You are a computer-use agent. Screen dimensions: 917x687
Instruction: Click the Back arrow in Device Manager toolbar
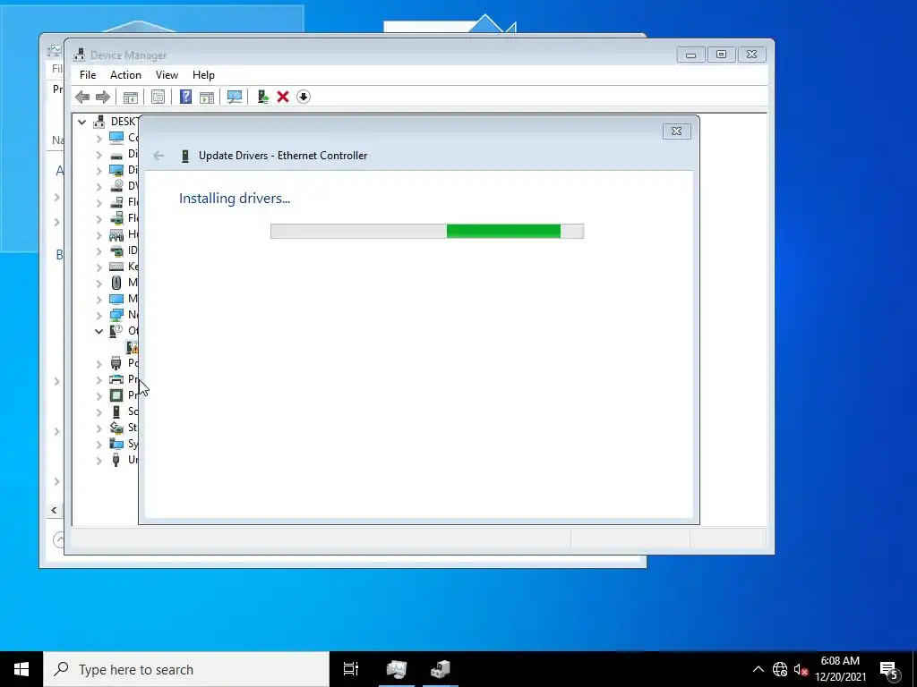coord(82,97)
